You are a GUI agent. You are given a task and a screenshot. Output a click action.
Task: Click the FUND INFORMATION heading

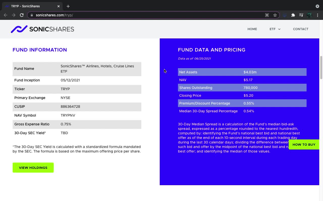click(x=40, y=50)
